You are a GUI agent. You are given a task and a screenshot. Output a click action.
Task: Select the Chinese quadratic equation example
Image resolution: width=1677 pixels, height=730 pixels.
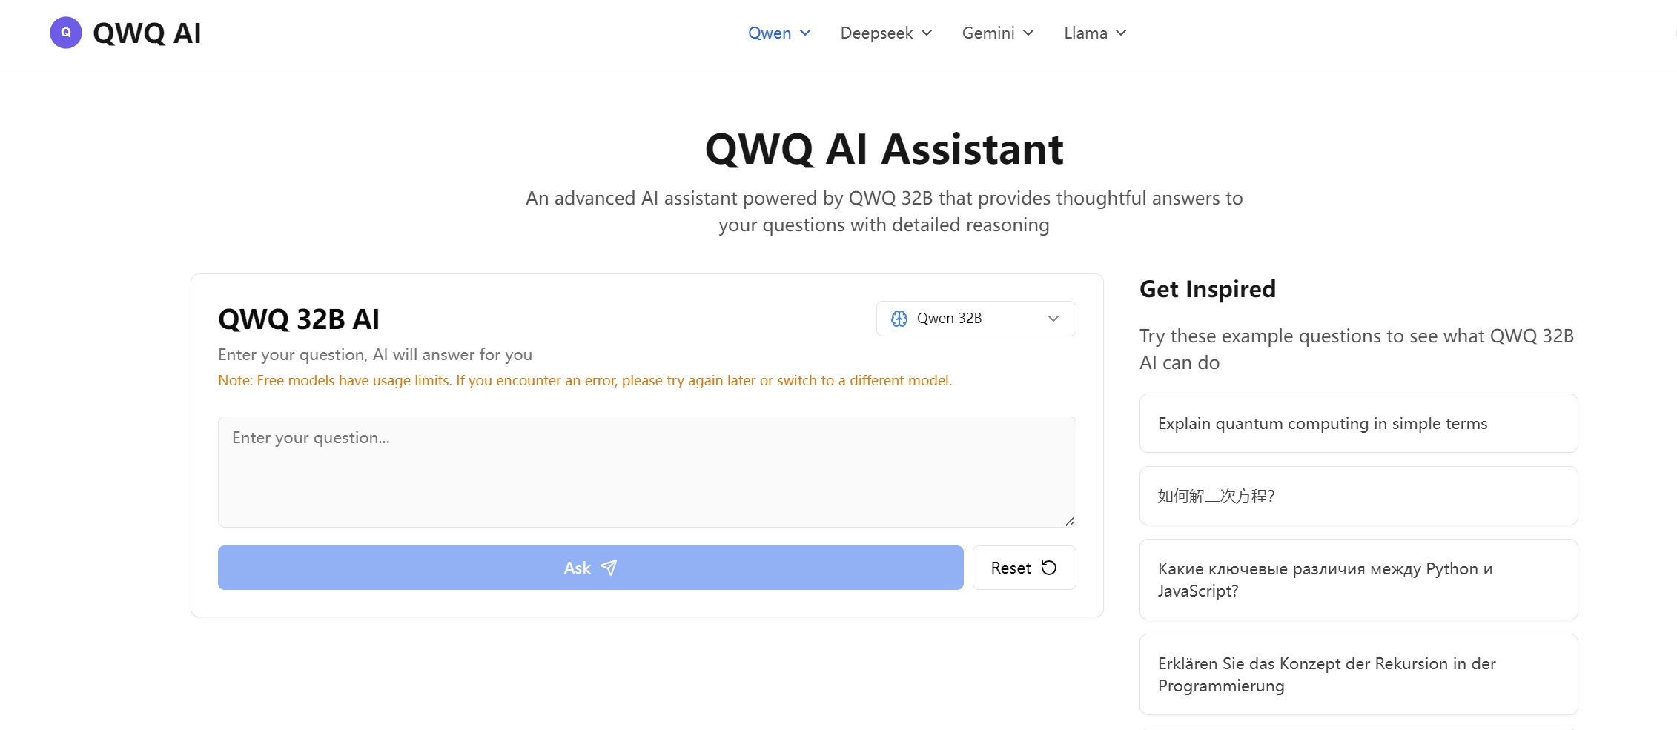[x=1358, y=496]
